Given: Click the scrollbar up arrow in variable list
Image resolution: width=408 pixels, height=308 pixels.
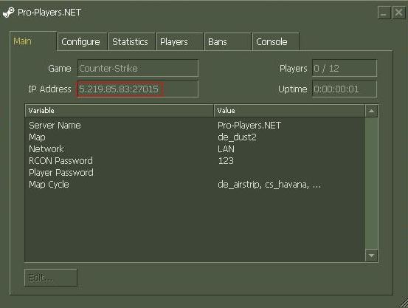Looking at the screenshot, I should [x=371, y=111].
